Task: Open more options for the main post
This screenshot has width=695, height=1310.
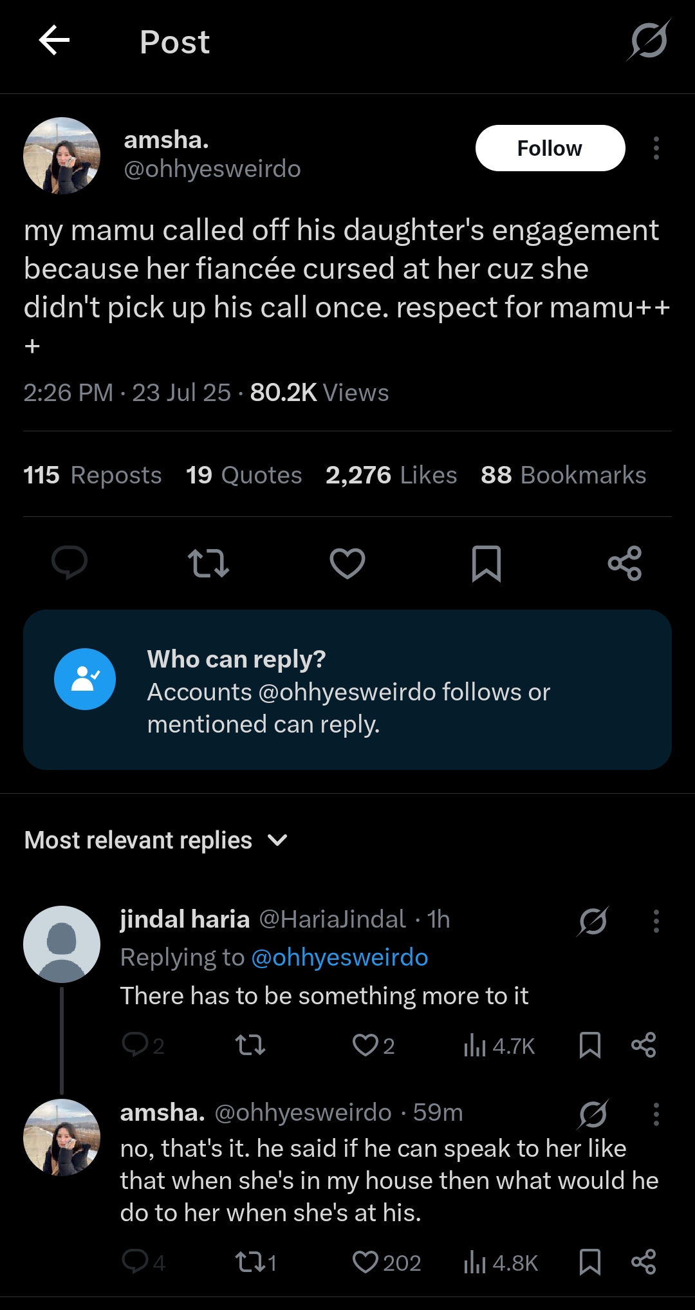Action: [x=656, y=148]
